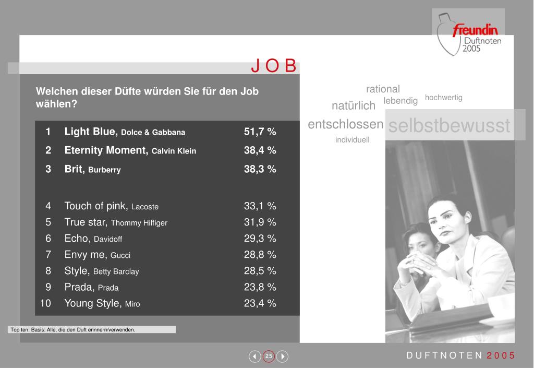This screenshot has width=534, height=368.
Task: Click the word 'hochwertig'
Action: pos(444,98)
